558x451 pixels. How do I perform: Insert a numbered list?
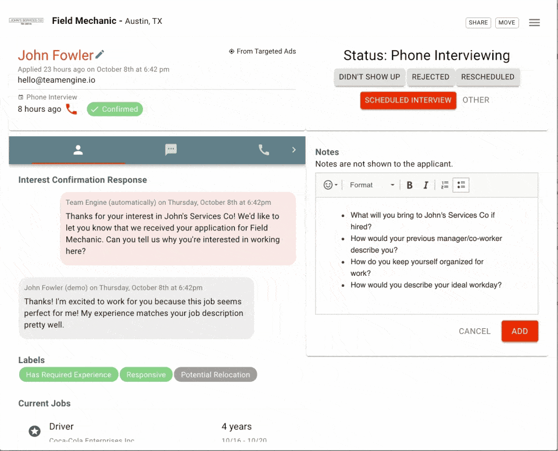(445, 185)
